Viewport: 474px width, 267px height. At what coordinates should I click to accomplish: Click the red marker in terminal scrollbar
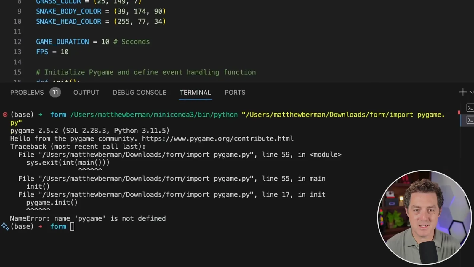tap(459, 112)
